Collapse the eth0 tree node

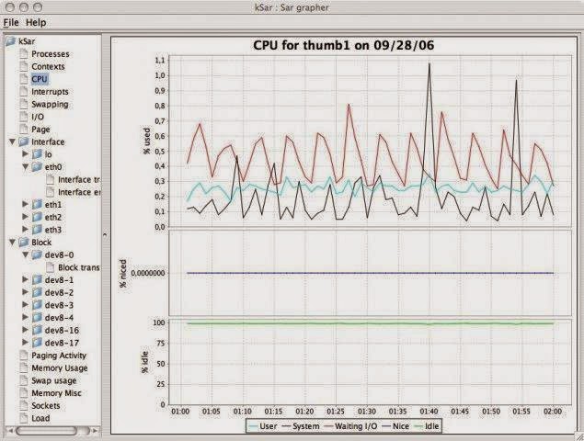point(26,166)
